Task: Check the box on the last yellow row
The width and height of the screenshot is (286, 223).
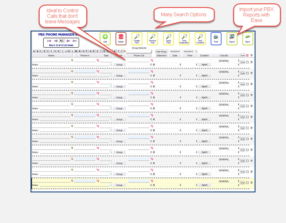Action: (x=248, y=183)
